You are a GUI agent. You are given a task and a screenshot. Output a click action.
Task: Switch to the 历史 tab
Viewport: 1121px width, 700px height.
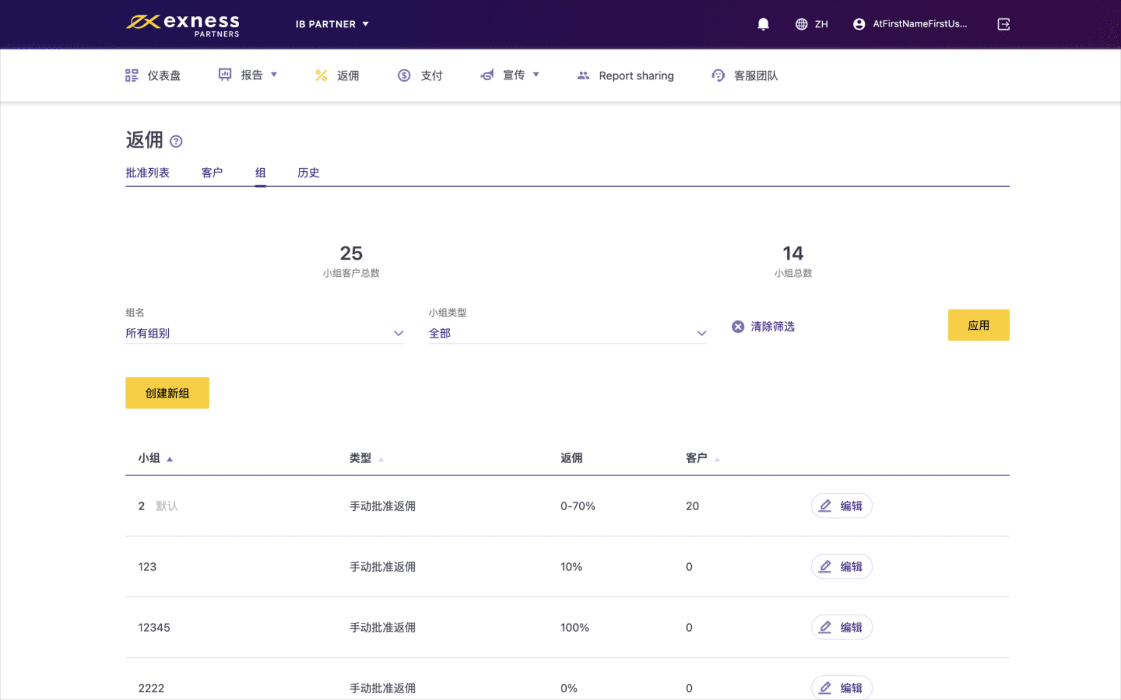pyautogui.click(x=308, y=173)
